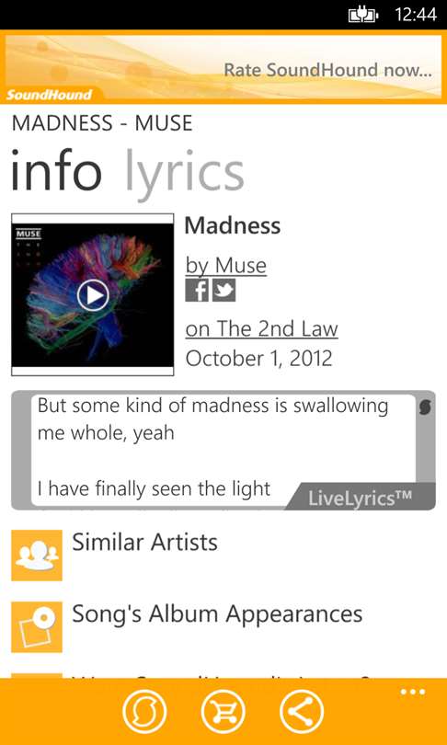Open Song's Album Appearances list item

223,627
